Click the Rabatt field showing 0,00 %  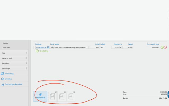coord(128,47)
